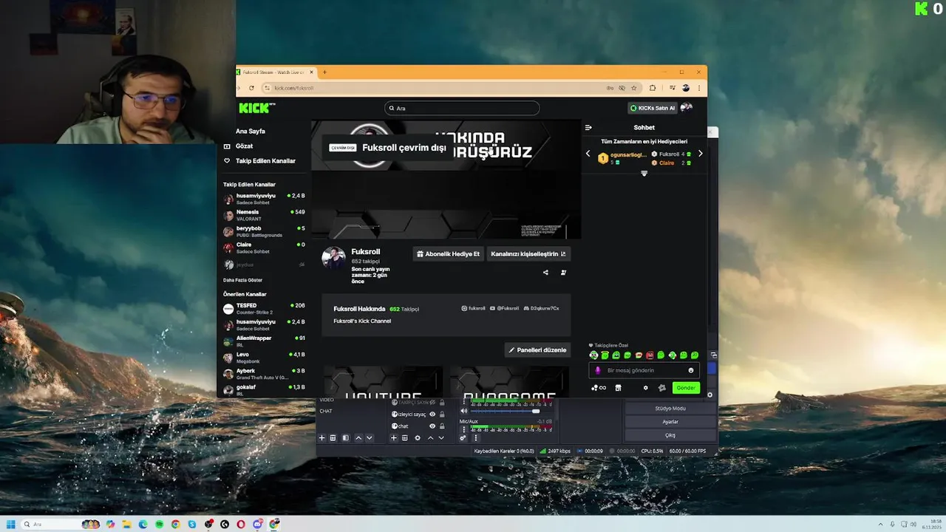This screenshot has width=946, height=532.
Task: Open the chat settings gear below the message box
Action: 645,388
